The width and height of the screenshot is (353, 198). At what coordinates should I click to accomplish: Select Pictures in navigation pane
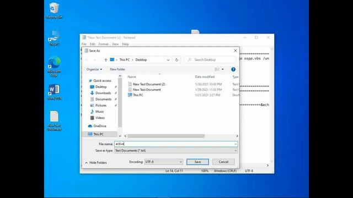click(98, 105)
